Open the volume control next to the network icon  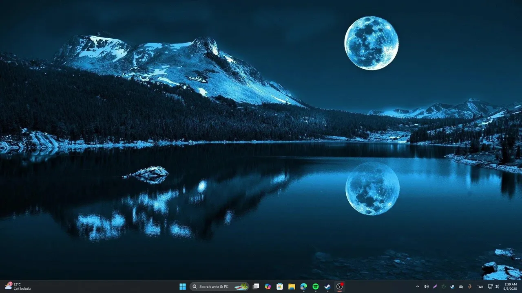[497, 286]
